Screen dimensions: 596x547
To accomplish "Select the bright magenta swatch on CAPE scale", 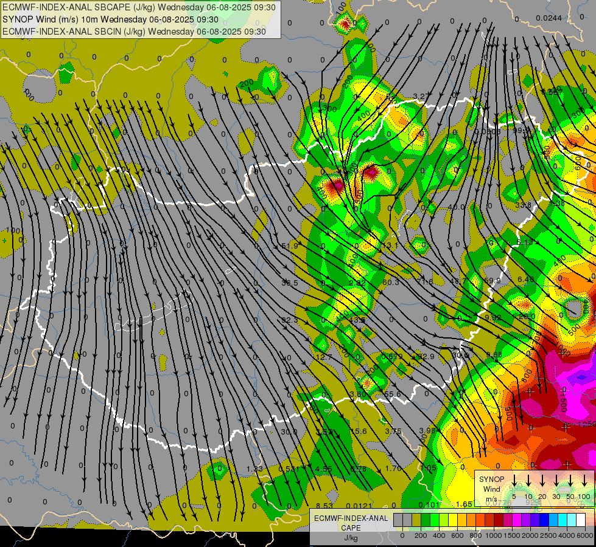I will pos(517,520).
